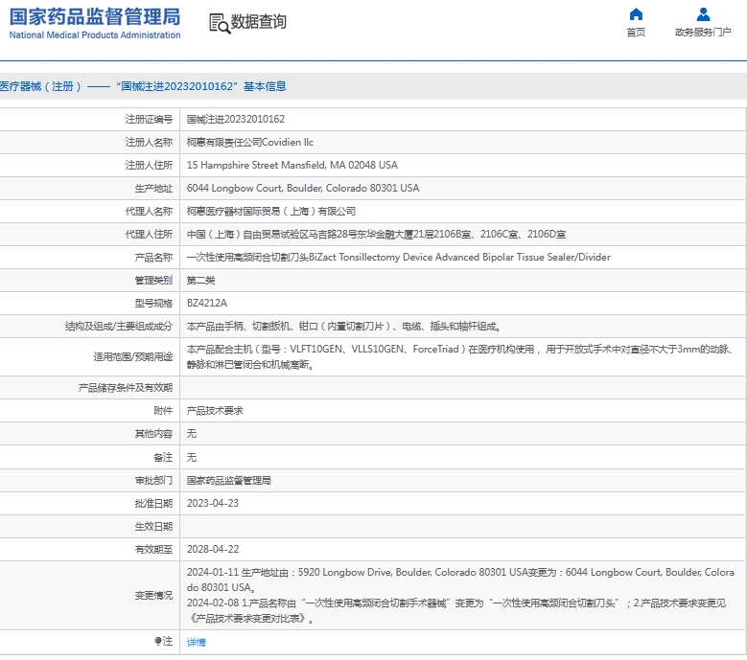This screenshot has height=660, width=747.
Task: Click the 注册人名称 row label
Action: point(149,143)
